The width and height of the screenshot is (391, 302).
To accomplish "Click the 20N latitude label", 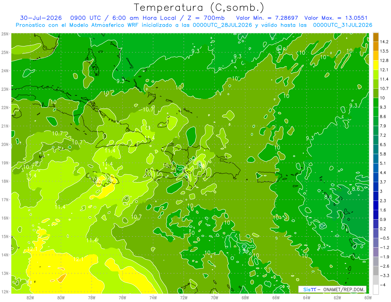I will click(x=5, y=144).
